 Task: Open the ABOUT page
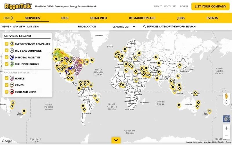pyautogui.click(x=157, y=6)
